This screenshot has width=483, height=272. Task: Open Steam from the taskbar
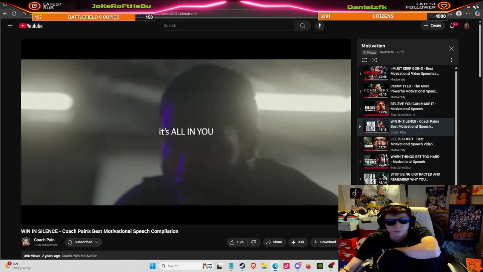242,266
